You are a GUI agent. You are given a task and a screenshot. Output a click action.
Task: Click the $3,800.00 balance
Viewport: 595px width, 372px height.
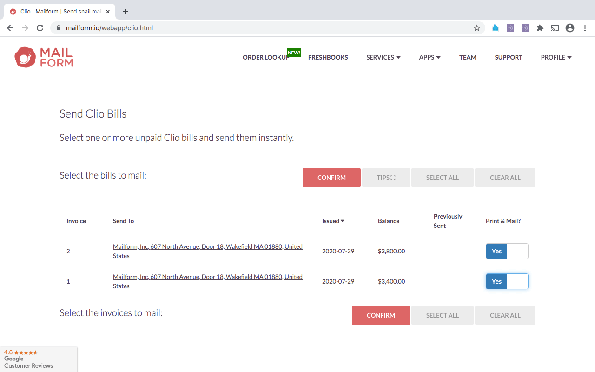(x=391, y=251)
